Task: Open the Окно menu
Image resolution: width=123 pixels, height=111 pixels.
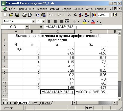Action: (x=89, y=9)
